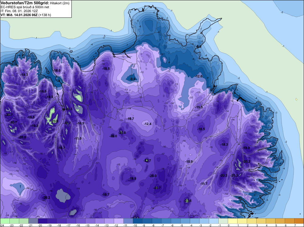
Task: Select the orange legend swatch above 7
Action: pos(299,221)
